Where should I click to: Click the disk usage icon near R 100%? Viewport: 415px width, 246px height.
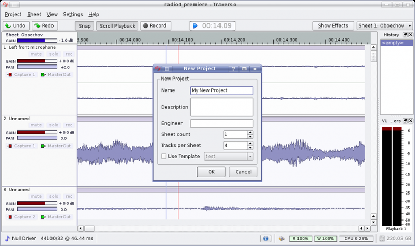click(x=282, y=238)
